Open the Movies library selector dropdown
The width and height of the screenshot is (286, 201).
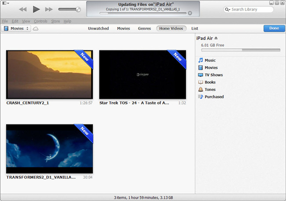click(16, 29)
